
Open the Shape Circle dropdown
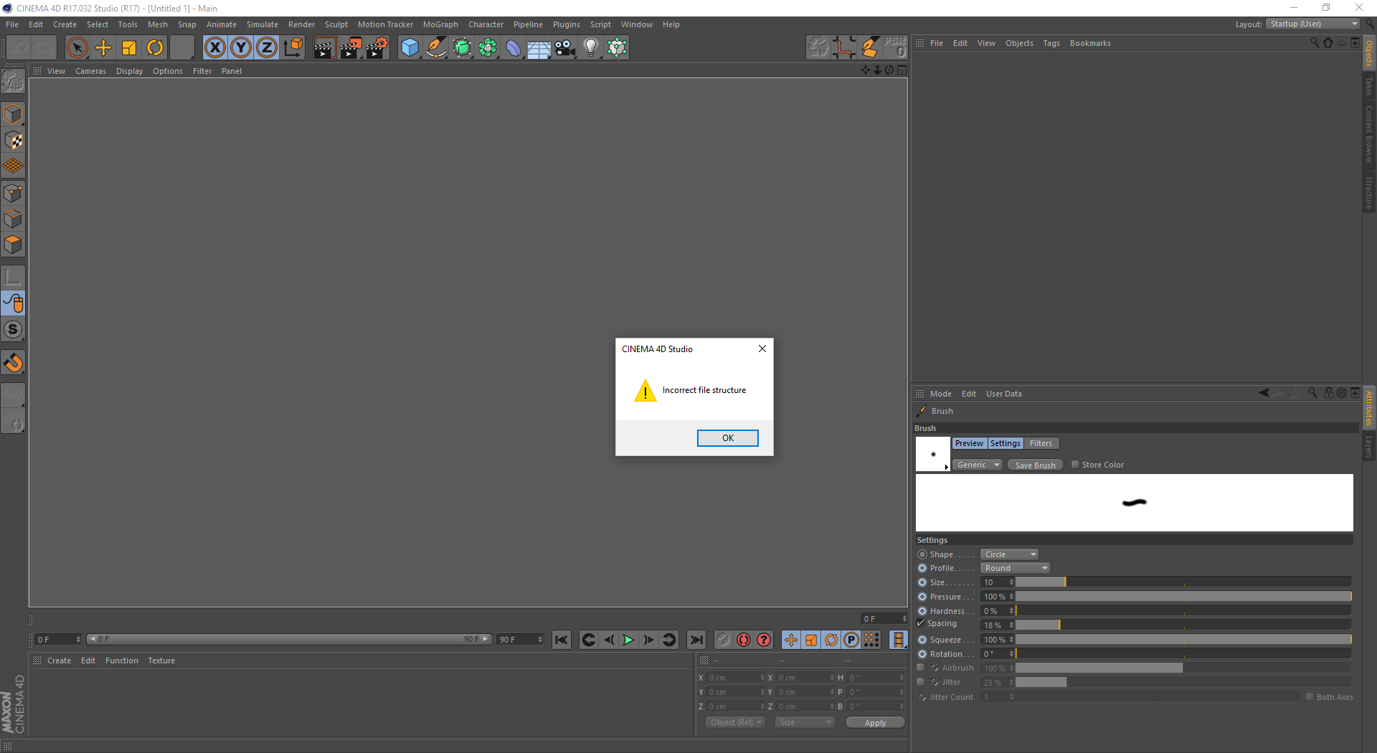coord(1009,554)
